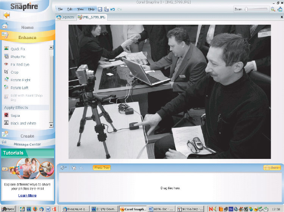This screenshot has height=212, width=284.
Task: Expand the Create section in sidebar
Action: 27,136
